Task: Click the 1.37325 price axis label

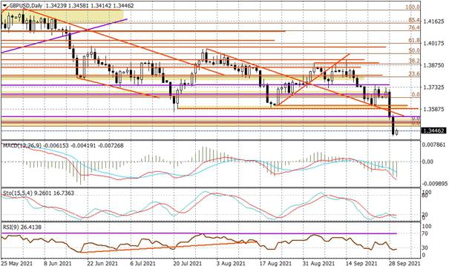Action: (434, 87)
